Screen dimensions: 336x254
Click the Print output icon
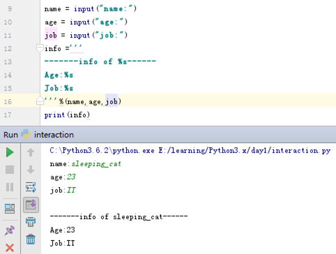(x=31, y=222)
